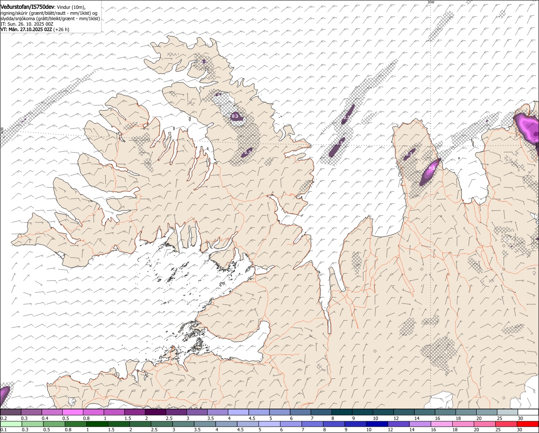Select the upper legend row swatch labeled 12
Screen dimensions: 539x433
coord(404,412)
